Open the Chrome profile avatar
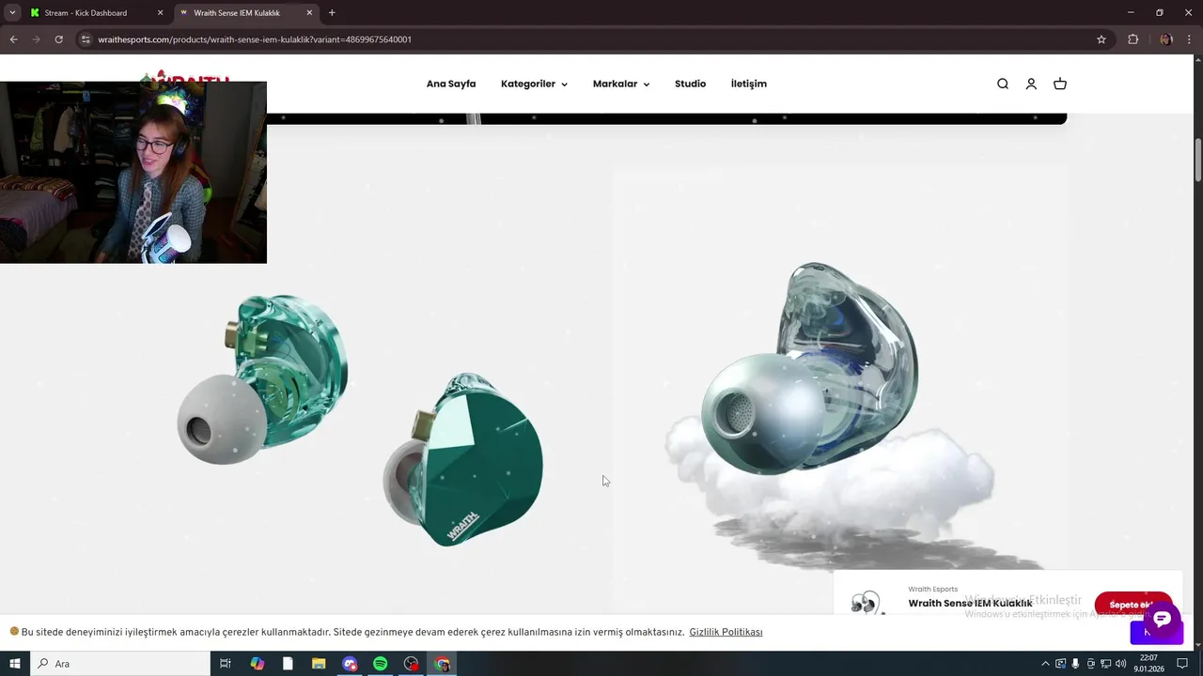Image resolution: width=1203 pixels, height=676 pixels. (1166, 39)
